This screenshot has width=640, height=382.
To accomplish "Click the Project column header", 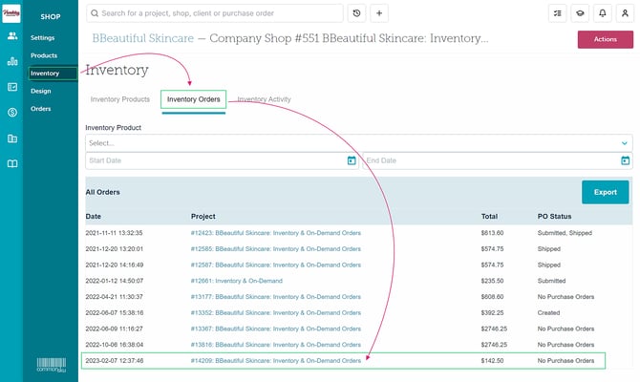I will pos(203,216).
